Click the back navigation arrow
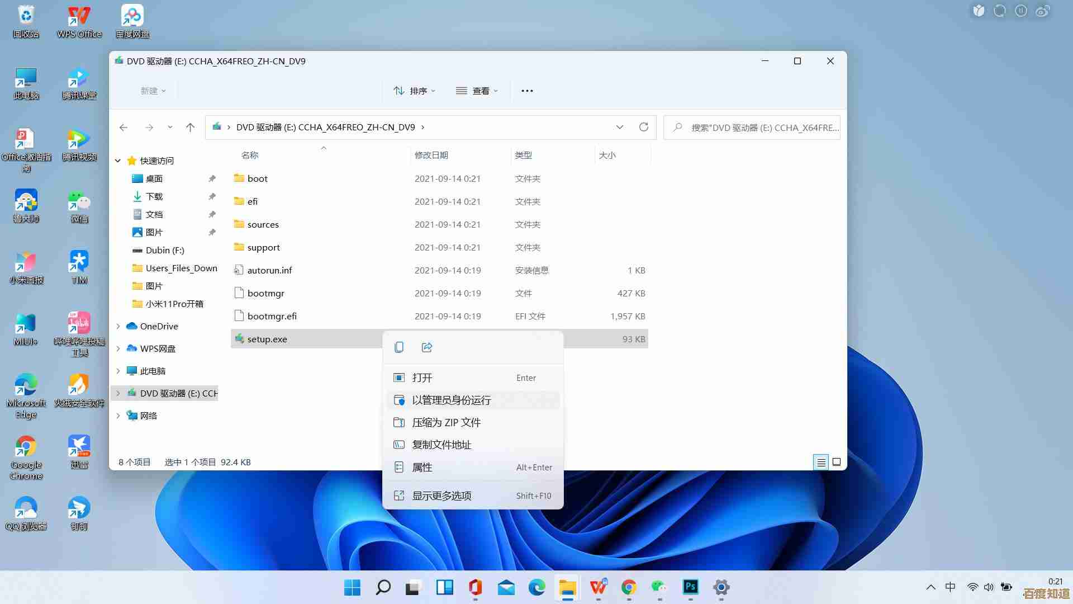 pyautogui.click(x=124, y=128)
